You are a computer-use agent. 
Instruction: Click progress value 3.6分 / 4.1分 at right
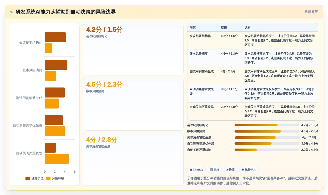(310, 144)
